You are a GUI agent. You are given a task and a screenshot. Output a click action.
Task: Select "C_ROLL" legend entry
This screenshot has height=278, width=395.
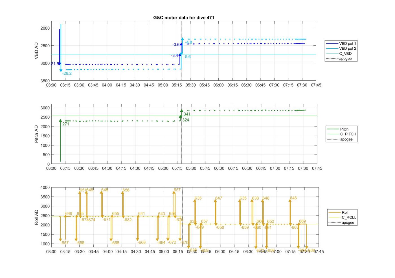point(342,217)
